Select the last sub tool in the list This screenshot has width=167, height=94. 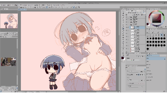[x=156, y=80]
